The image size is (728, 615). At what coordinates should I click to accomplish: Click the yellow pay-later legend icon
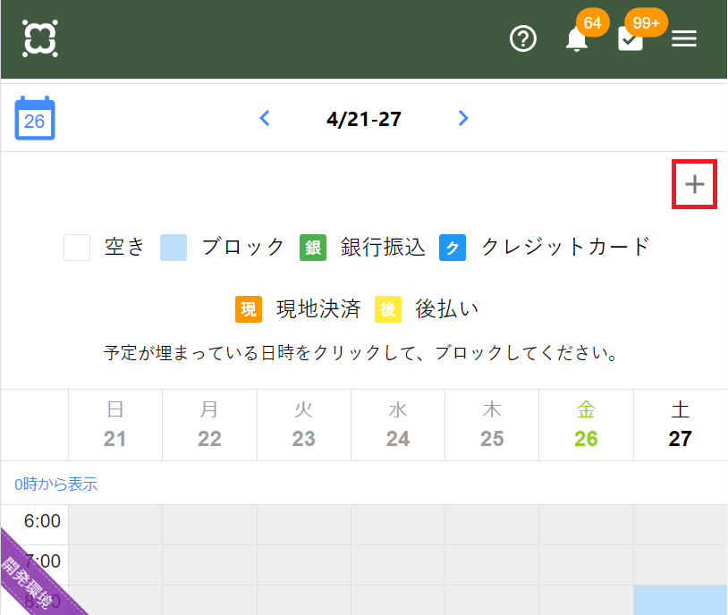click(388, 309)
